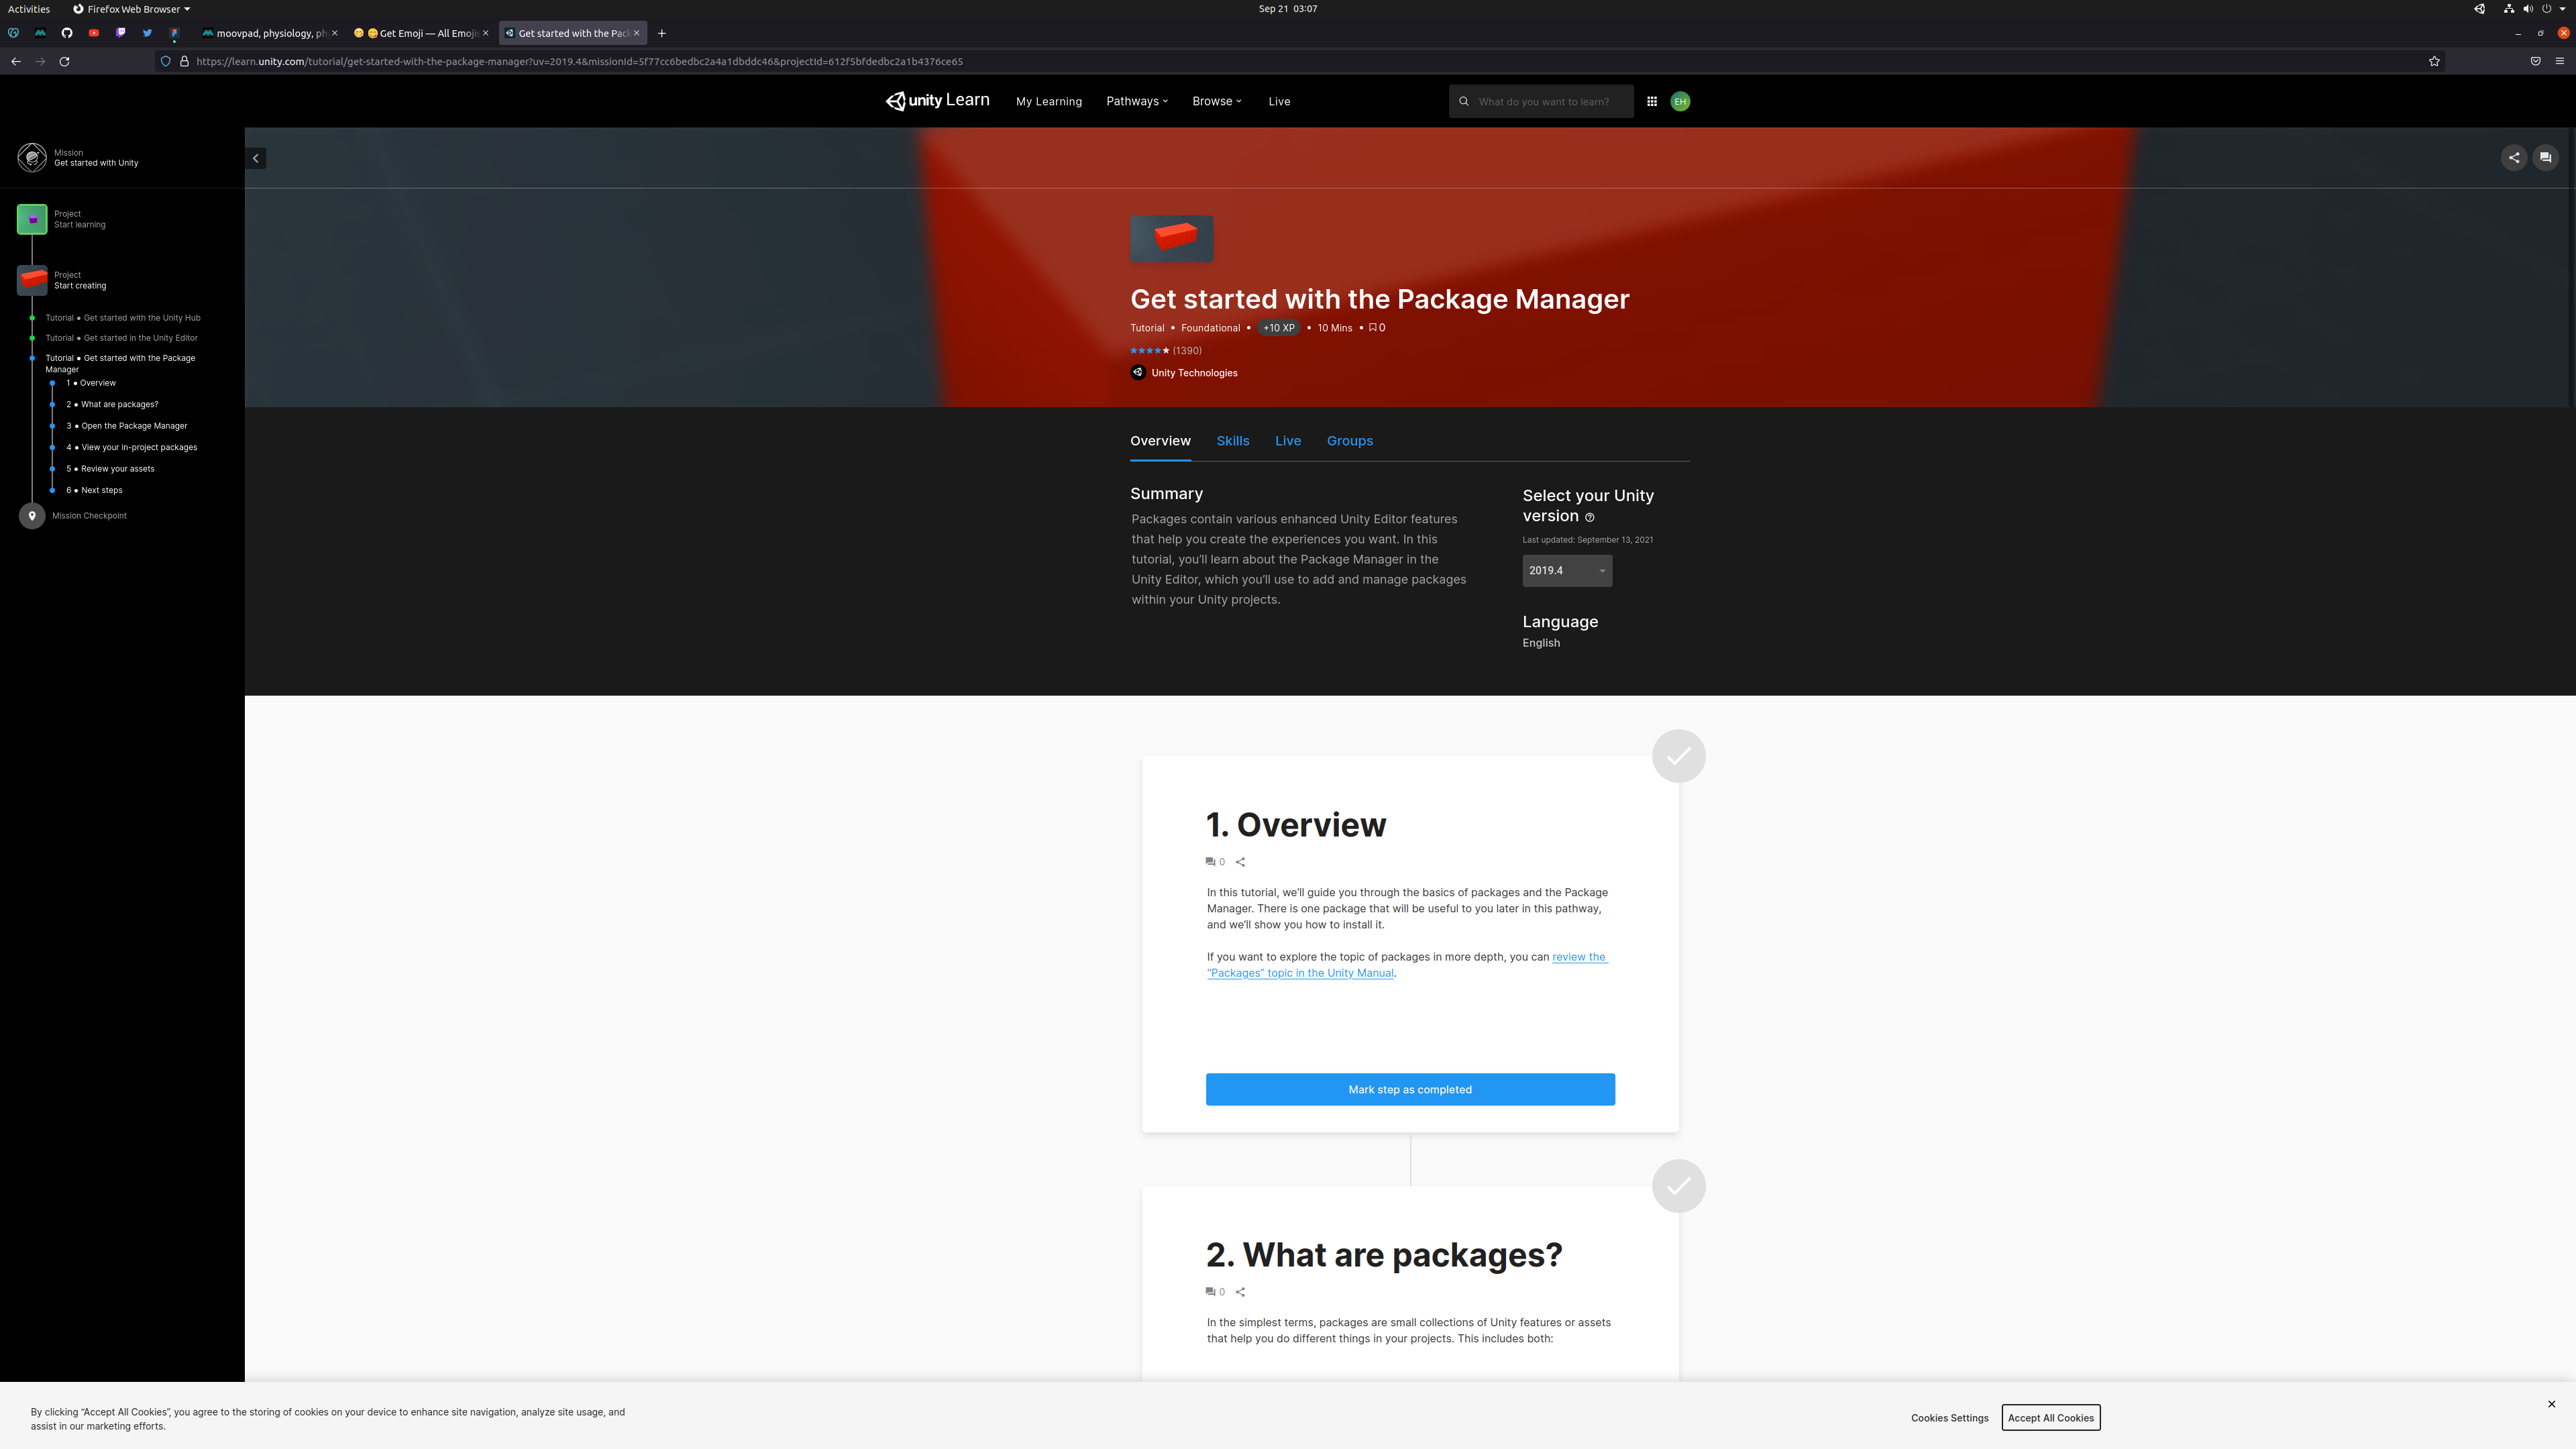Click red package tutorial thumbnail
The width and height of the screenshot is (2576, 1449).
1171,238
